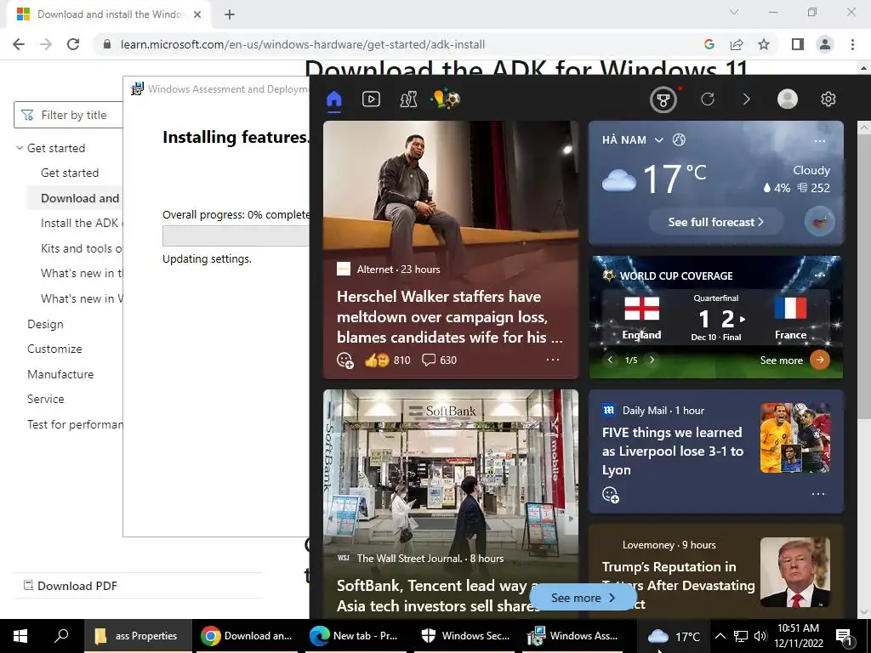Screen dimensions: 871x653
Task: Click the ADK installer progress bar
Action: (236, 236)
